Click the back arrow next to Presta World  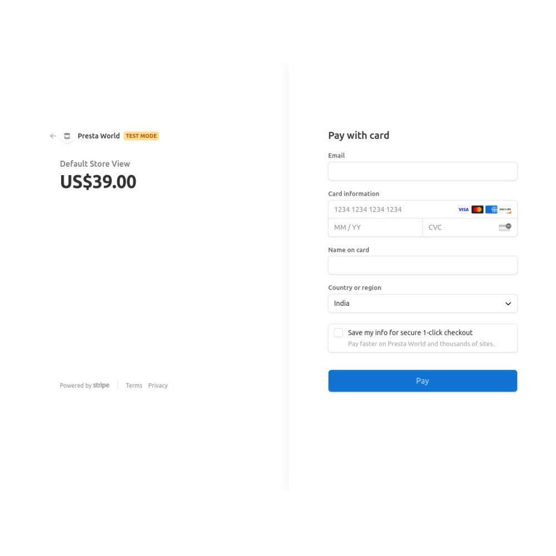[x=53, y=136]
